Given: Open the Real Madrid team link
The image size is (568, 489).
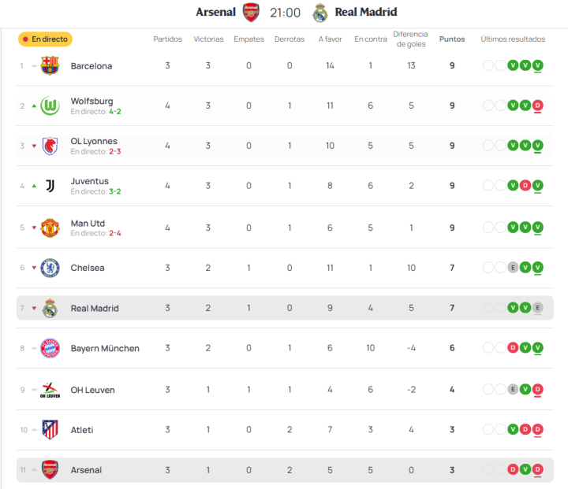Looking at the screenshot, I should click(x=95, y=308).
